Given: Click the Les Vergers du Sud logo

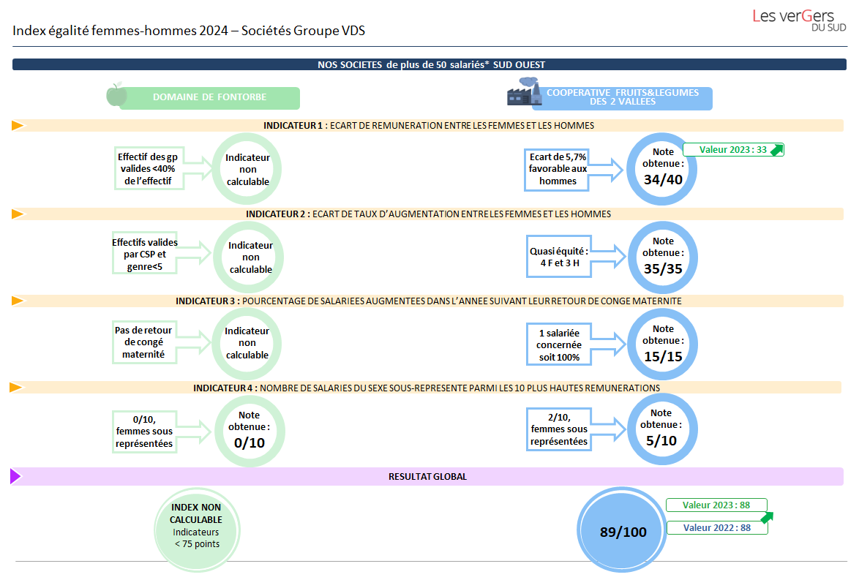Looking at the screenshot, I should click(x=799, y=20).
